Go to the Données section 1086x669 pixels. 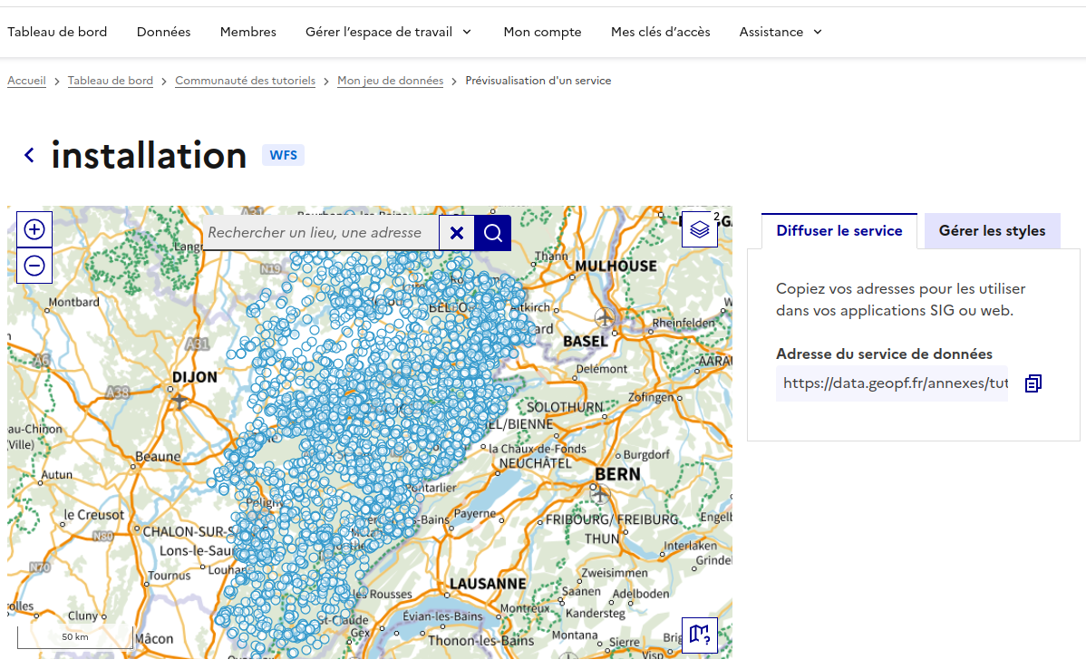click(163, 32)
